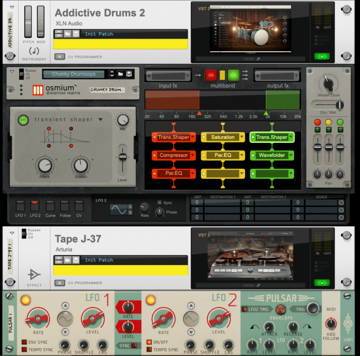Screen dimensions: 360x356
Task: Collapse the Addictive Drums 2 device
Action: (x=12, y=8)
